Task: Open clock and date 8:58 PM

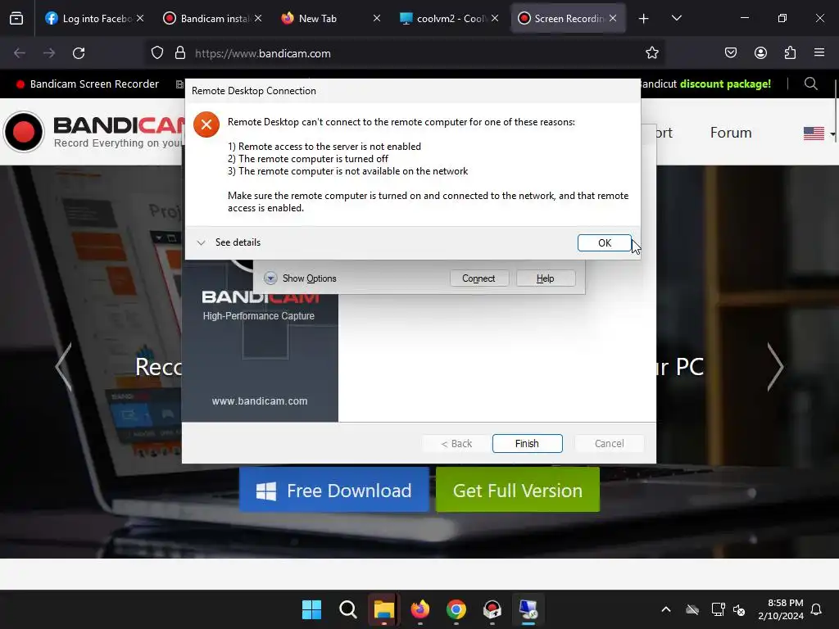Action: click(781, 609)
